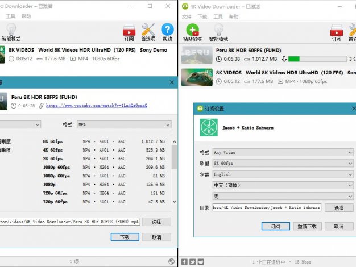356x267 pixels.
Task: Close the download dialog with X icon
Action: click(x=172, y=82)
